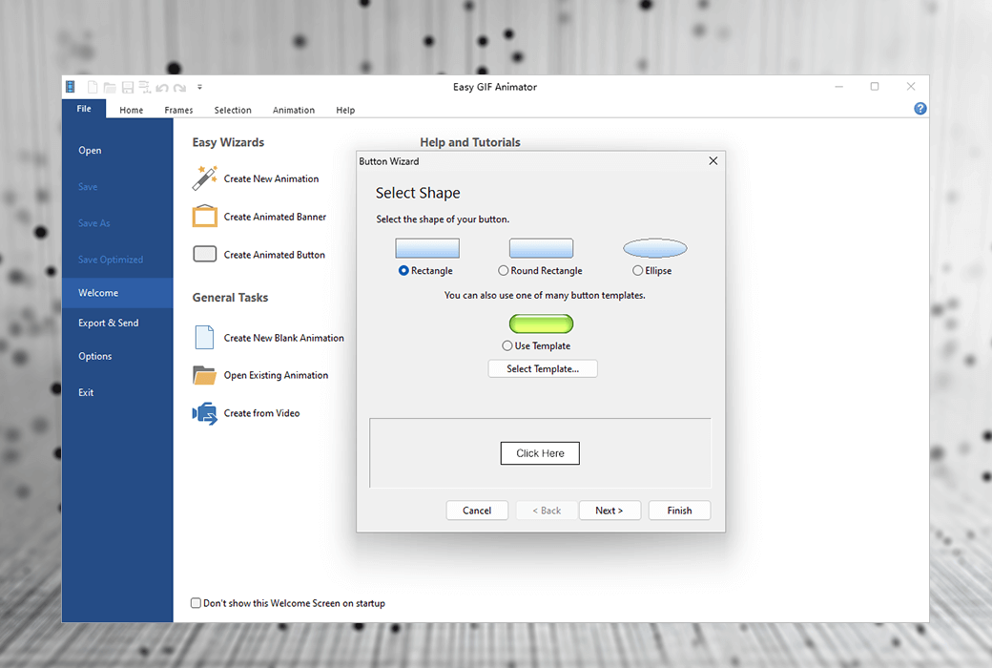The image size is (992, 668).
Task: Click the Click Here preview button
Action: [540, 453]
